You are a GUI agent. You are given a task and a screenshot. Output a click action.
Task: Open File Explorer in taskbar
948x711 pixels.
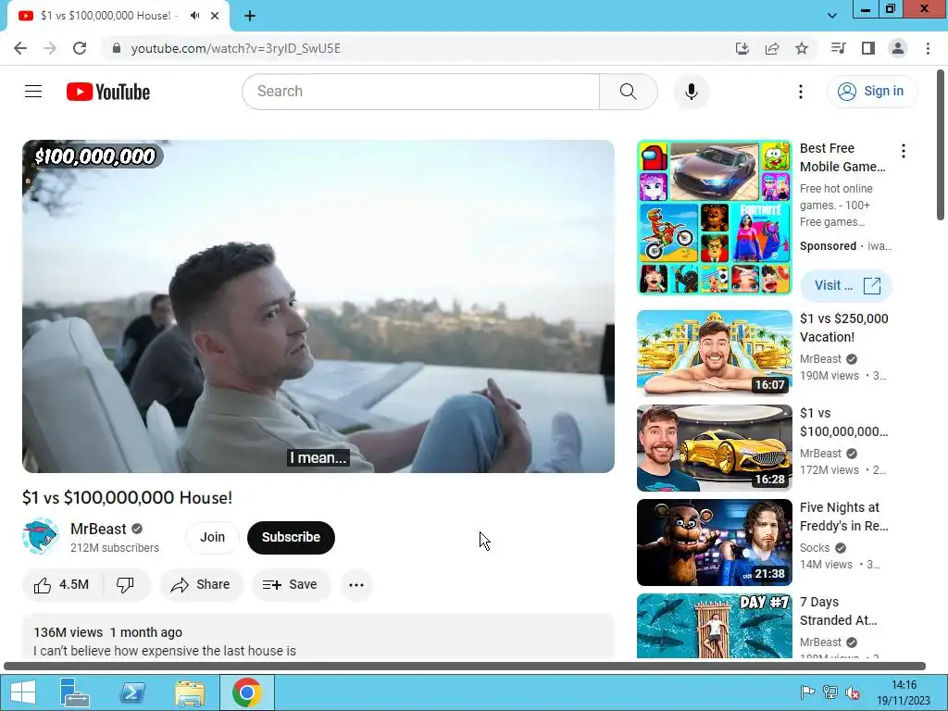189,692
